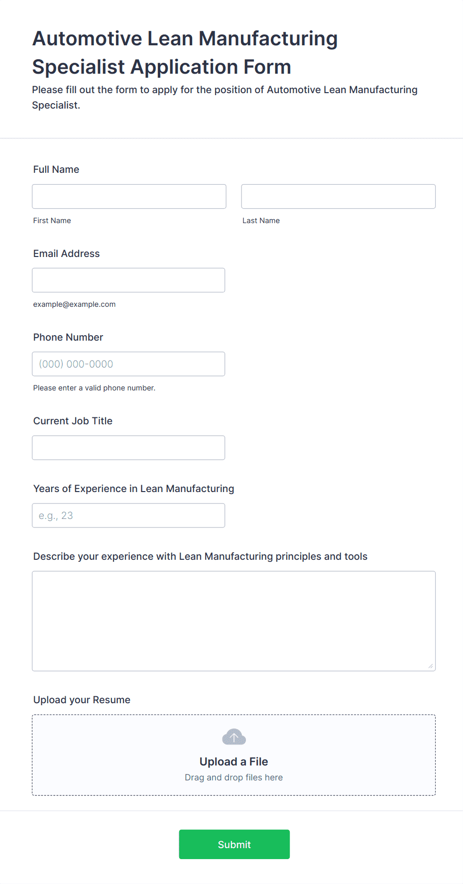The width and height of the screenshot is (463, 884).
Task: Focus the Email Address input box
Action: click(x=128, y=280)
